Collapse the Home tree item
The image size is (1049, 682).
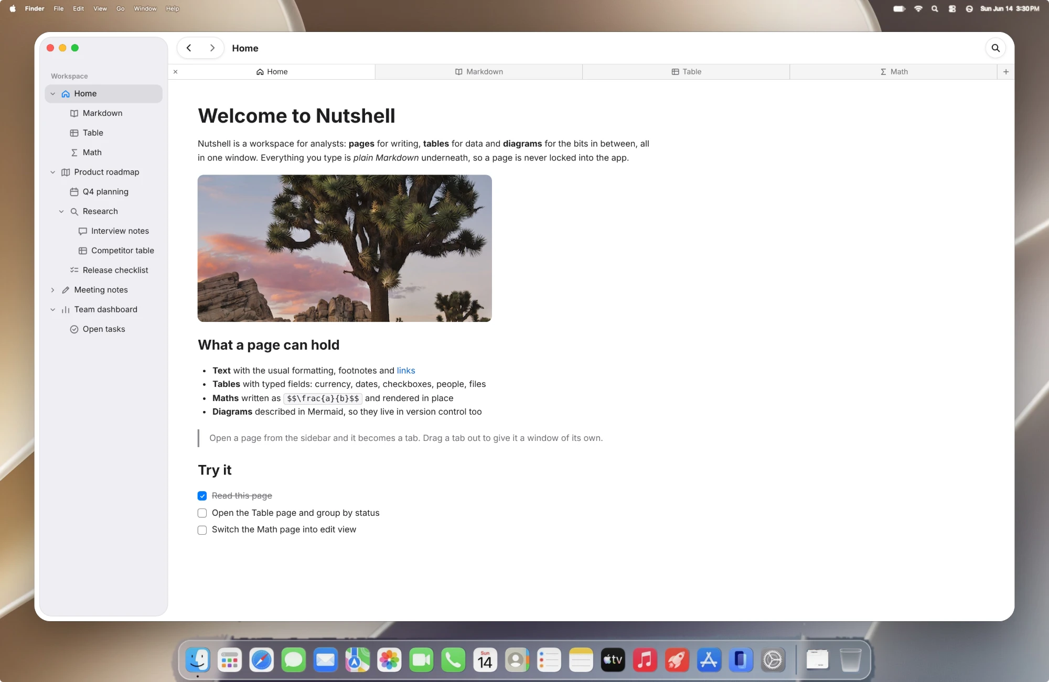(52, 94)
